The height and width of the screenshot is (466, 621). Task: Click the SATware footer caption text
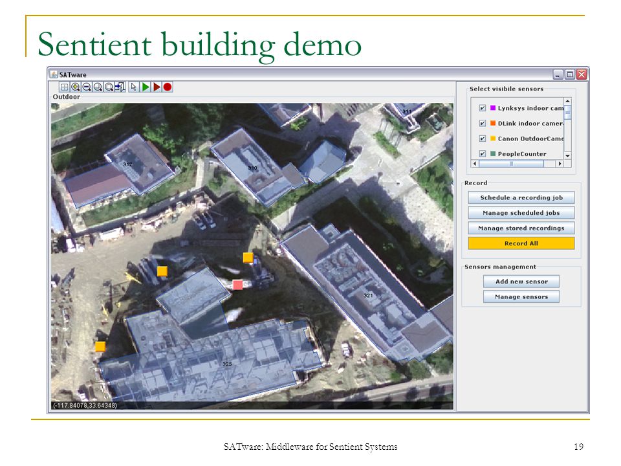coord(310,447)
